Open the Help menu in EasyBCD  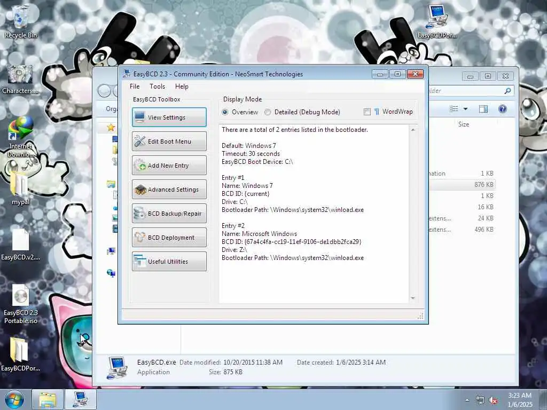(182, 86)
